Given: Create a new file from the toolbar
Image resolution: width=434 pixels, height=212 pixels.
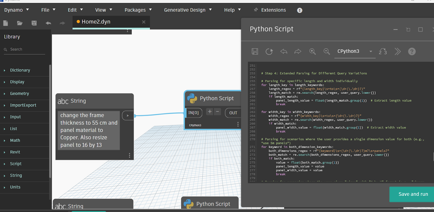Looking at the screenshot, I should tap(5, 23).
